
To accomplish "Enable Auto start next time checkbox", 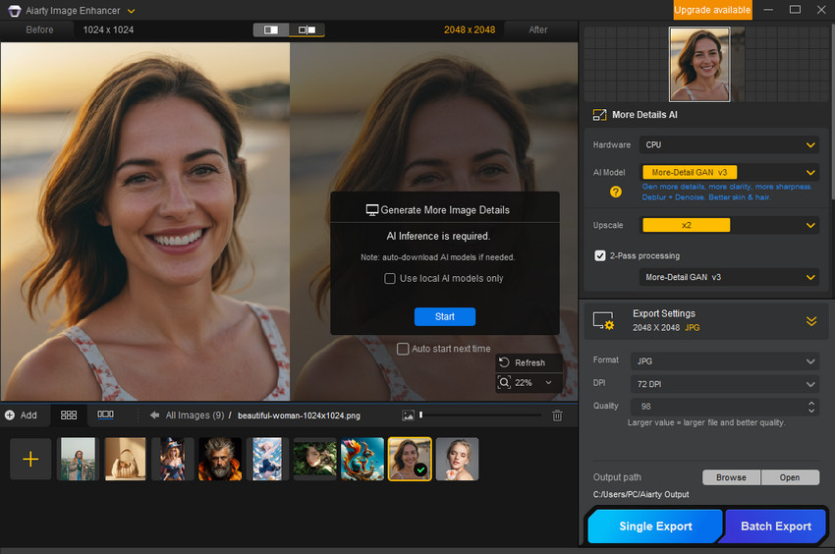I will coord(403,349).
